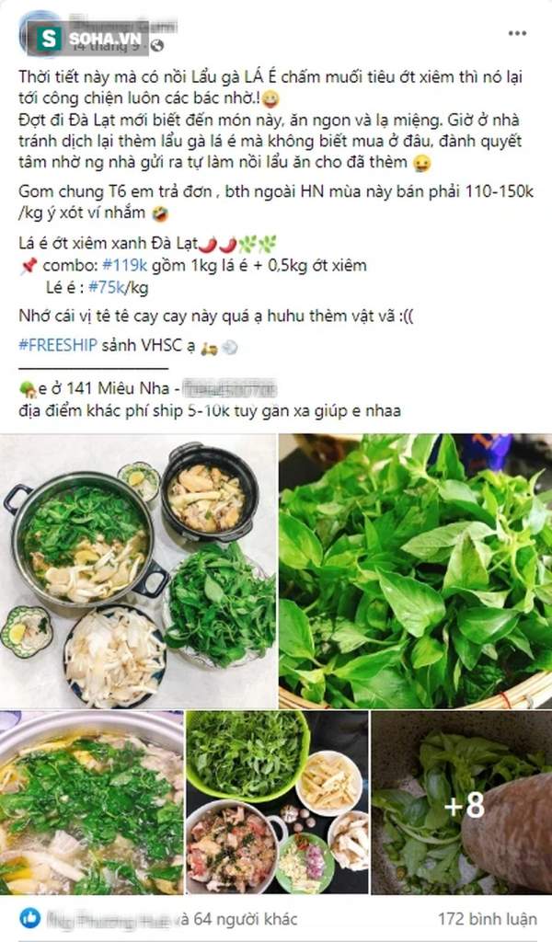The image size is (552, 942).
Task: Open the raw ingredients bowls photo
Action: coord(277,802)
